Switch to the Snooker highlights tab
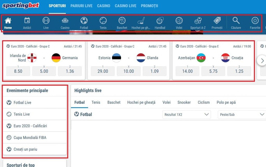Screen dimensions: 266x167 click(184, 102)
